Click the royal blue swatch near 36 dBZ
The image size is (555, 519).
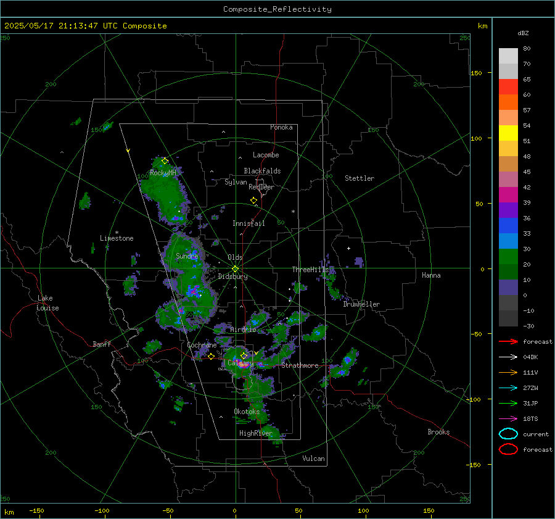[x=508, y=225]
